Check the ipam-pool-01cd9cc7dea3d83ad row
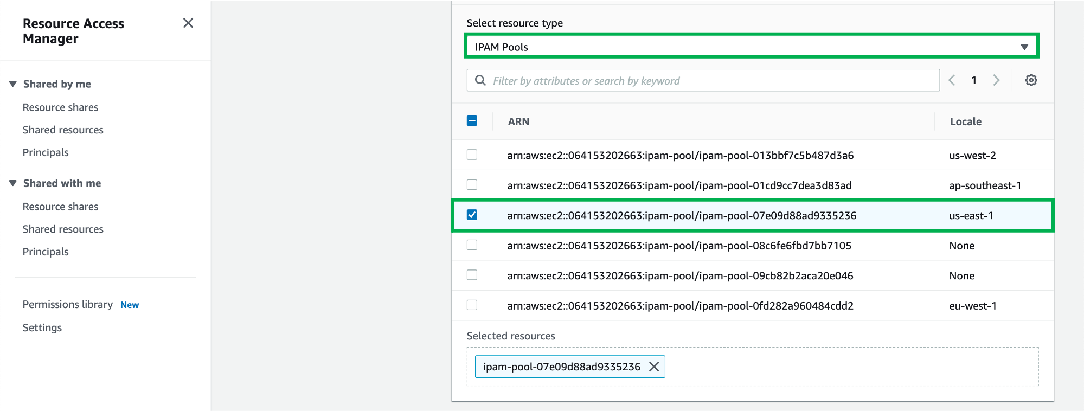This screenshot has width=1084, height=411. point(472,185)
